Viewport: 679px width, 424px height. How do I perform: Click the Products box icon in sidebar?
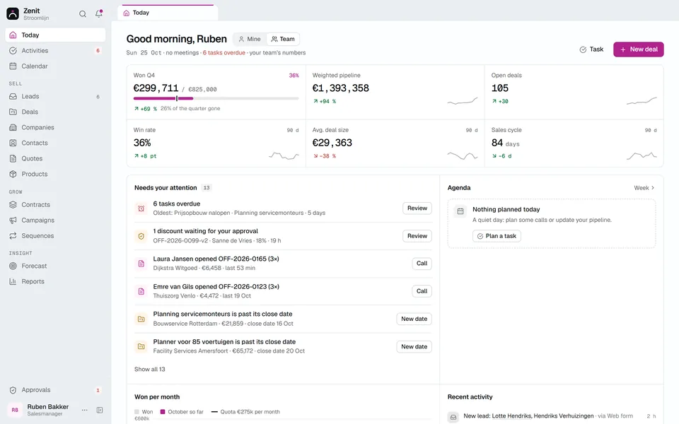13,175
